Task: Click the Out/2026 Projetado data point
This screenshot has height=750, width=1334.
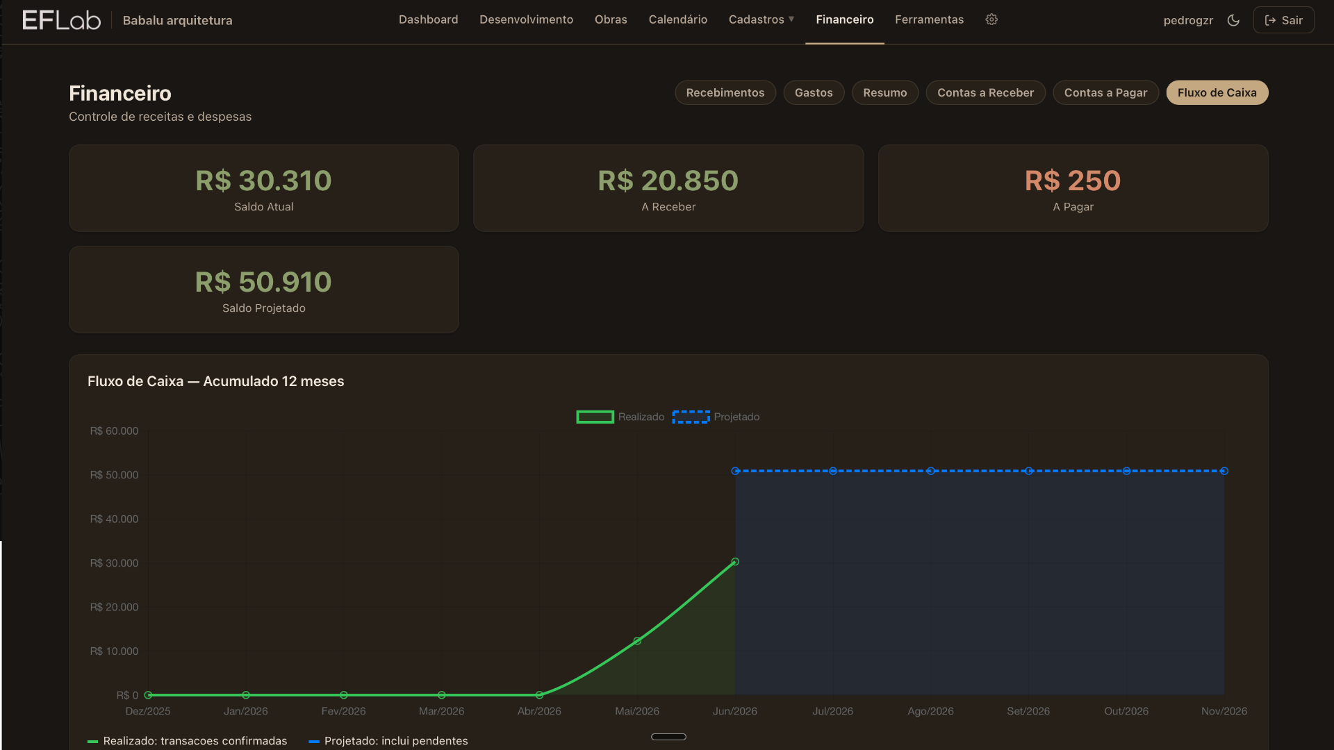Action: coord(1126,471)
